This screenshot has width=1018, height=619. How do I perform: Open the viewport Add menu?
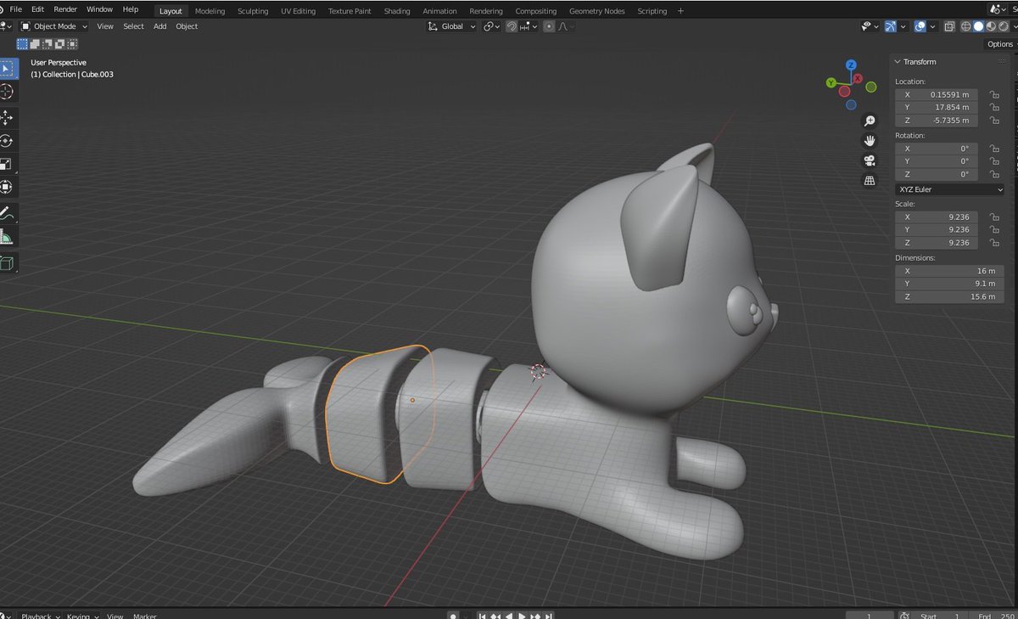[160, 26]
